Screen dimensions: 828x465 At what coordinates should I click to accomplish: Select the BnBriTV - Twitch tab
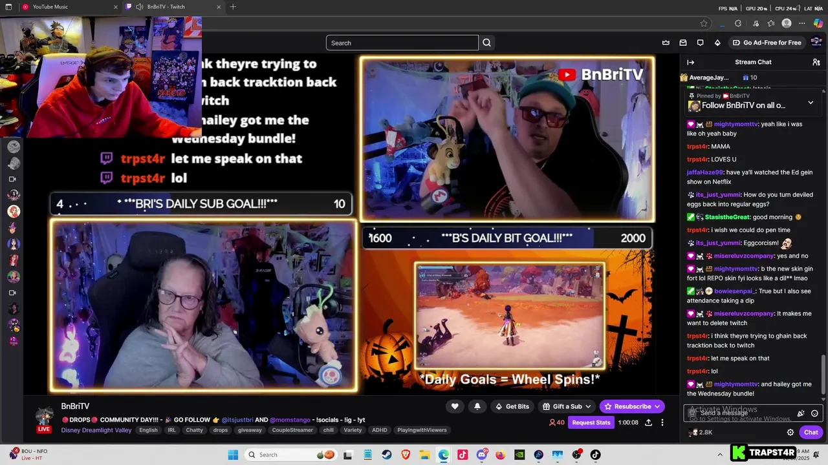175,7
